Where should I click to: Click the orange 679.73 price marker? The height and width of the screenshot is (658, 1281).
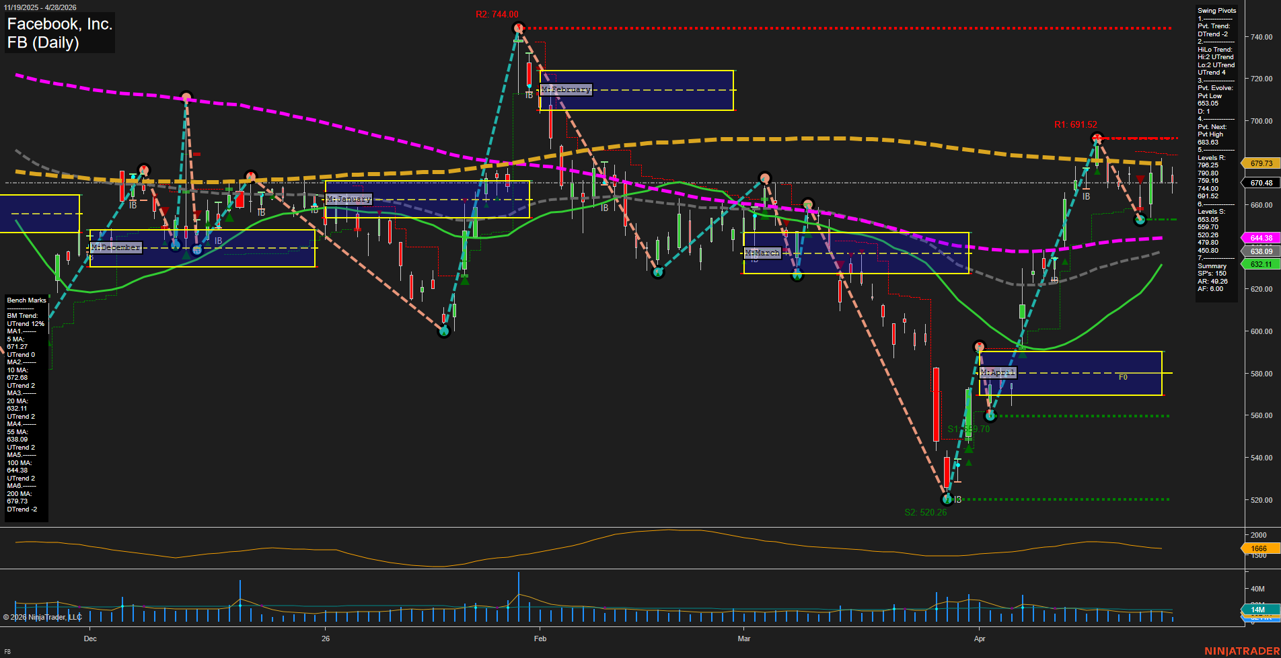[1261, 163]
